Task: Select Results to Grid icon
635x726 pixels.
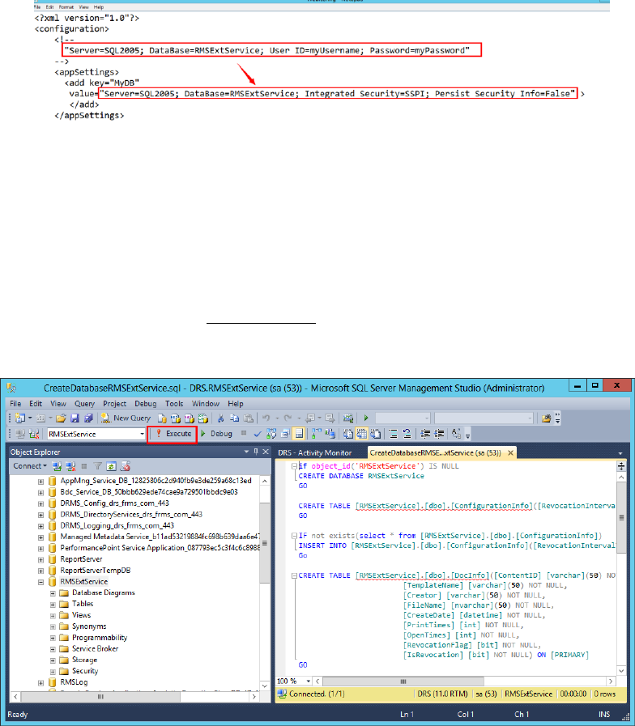Action: (x=361, y=434)
